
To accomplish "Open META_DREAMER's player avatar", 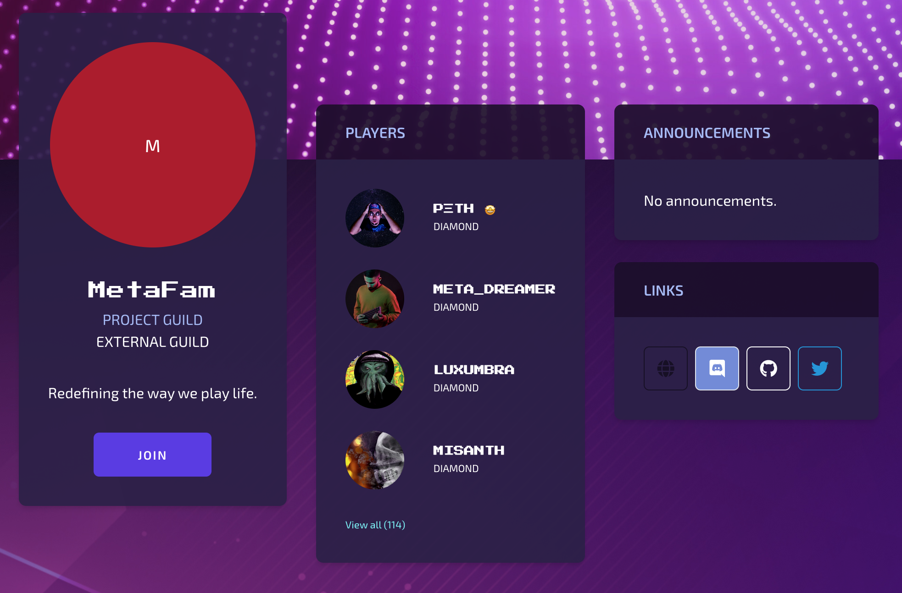I will (x=375, y=299).
